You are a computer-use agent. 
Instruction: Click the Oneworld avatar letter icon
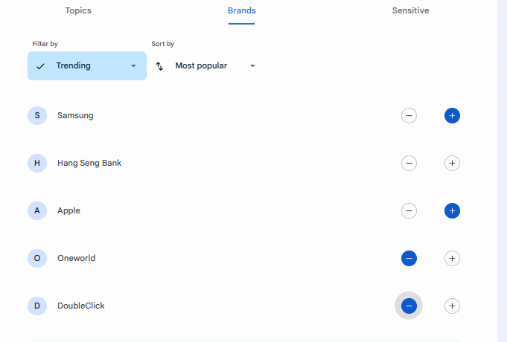(37, 258)
